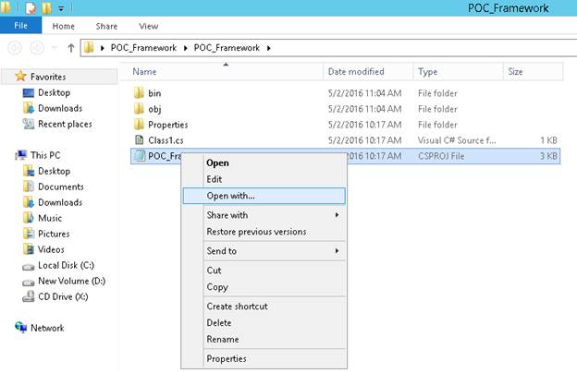
Task: Click the Recent places icon
Action: pos(29,124)
